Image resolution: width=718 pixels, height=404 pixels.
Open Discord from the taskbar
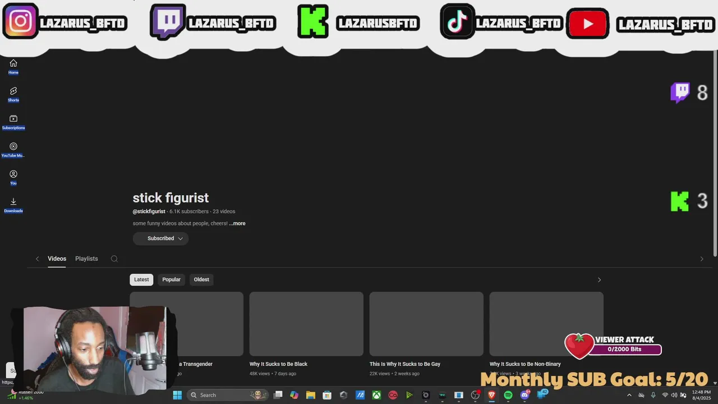click(524, 395)
